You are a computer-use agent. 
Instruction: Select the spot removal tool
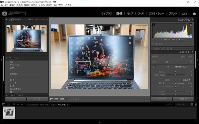coord(157,49)
